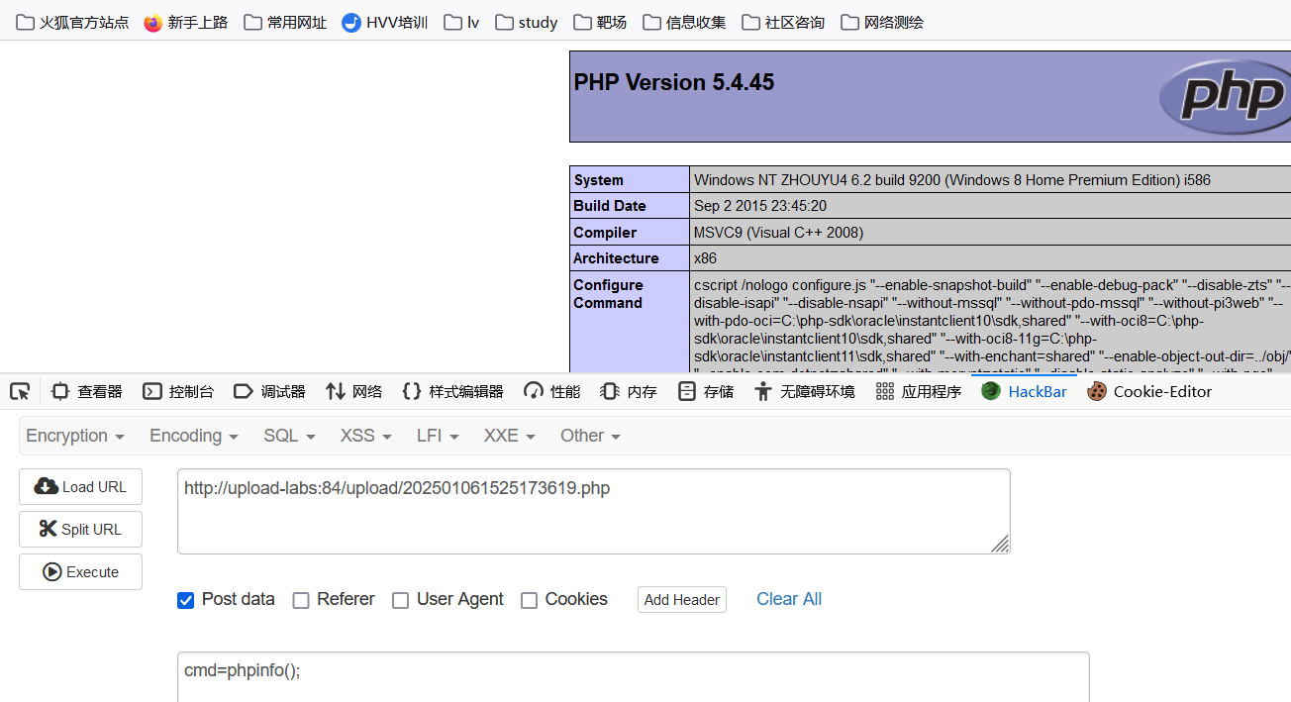Screen dimensions: 1291x702
Task: Open the lv bookmark folder
Action: pos(462,22)
